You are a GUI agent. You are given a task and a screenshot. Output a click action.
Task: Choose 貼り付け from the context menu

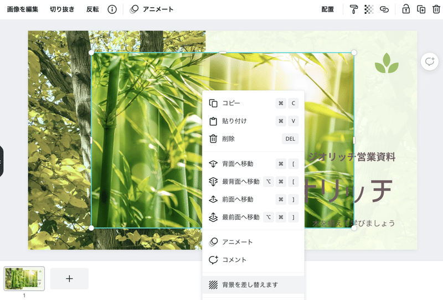(x=254, y=121)
